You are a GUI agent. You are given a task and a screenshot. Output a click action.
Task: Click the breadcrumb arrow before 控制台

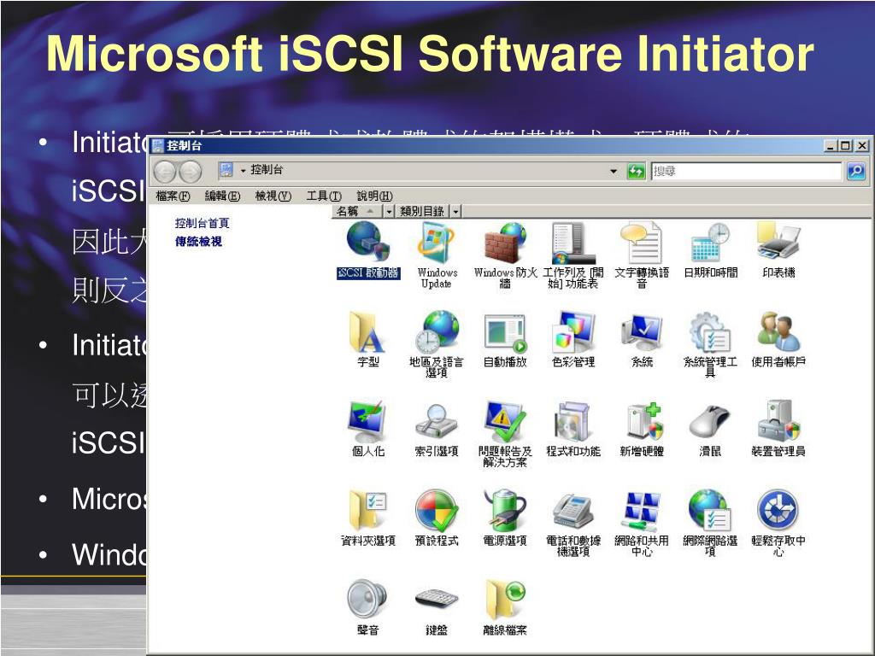(x=243, y=171)
